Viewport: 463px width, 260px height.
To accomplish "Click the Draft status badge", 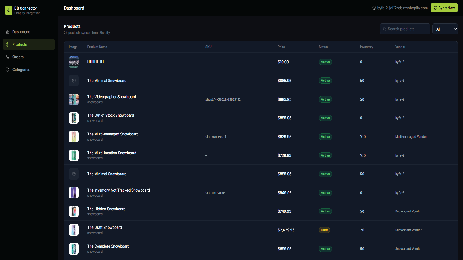I will 324,230.
